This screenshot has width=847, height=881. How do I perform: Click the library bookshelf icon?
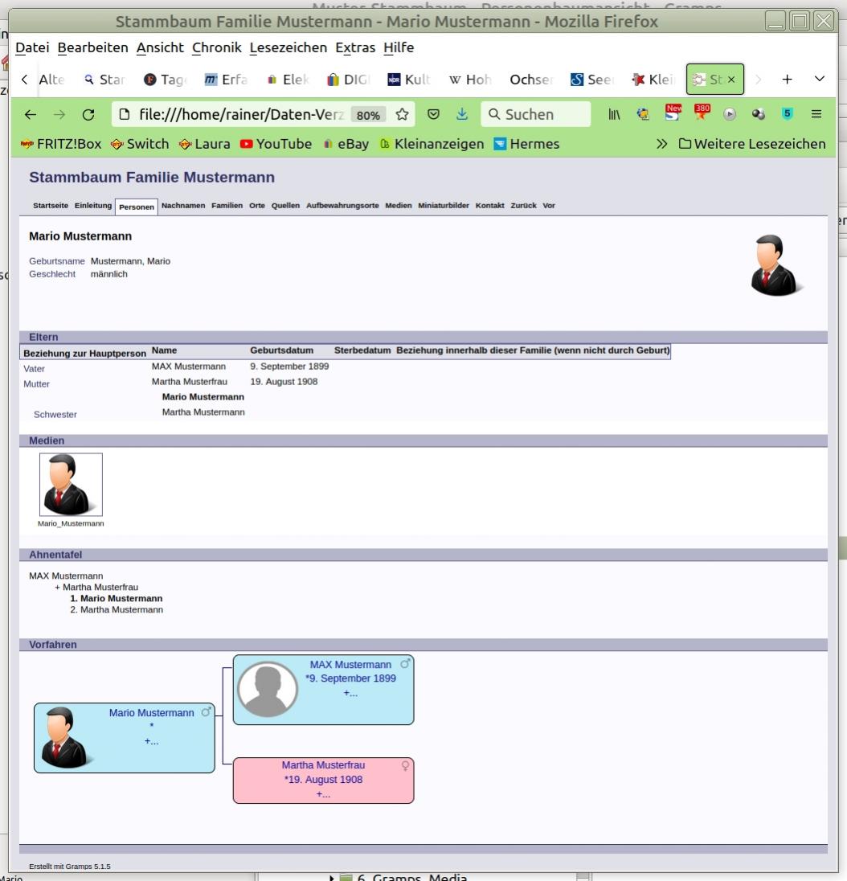tap(614, 115)
